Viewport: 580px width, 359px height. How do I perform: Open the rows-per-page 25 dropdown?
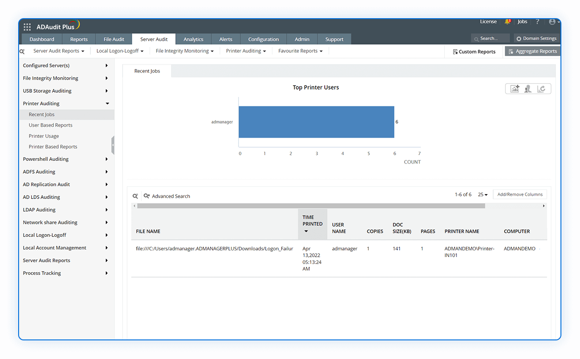tap(483, 194)
